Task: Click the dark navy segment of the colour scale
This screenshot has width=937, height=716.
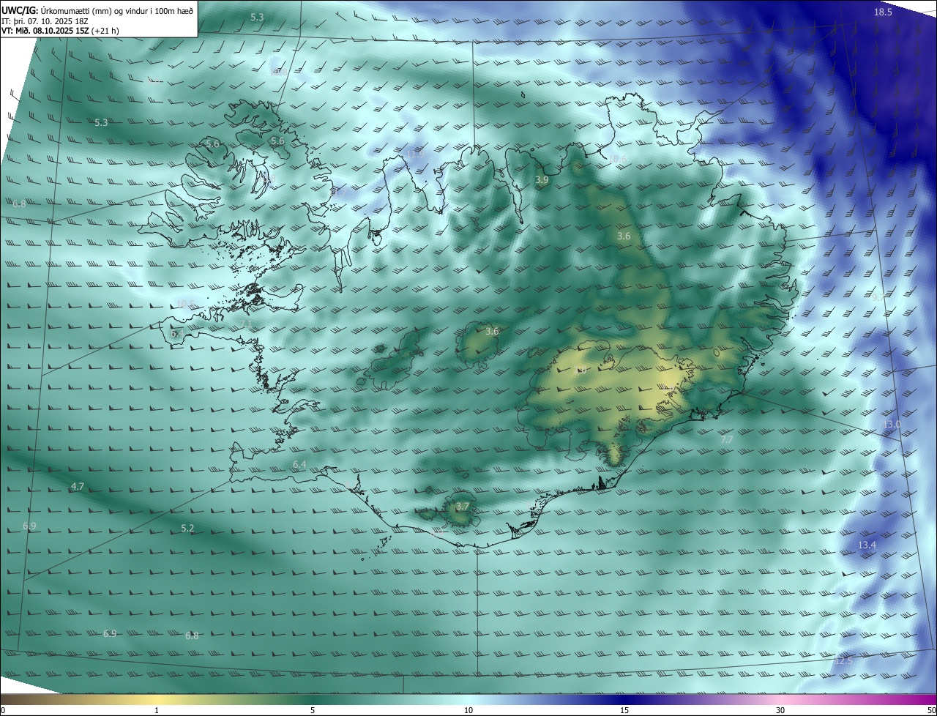Action: pos(624,699)
